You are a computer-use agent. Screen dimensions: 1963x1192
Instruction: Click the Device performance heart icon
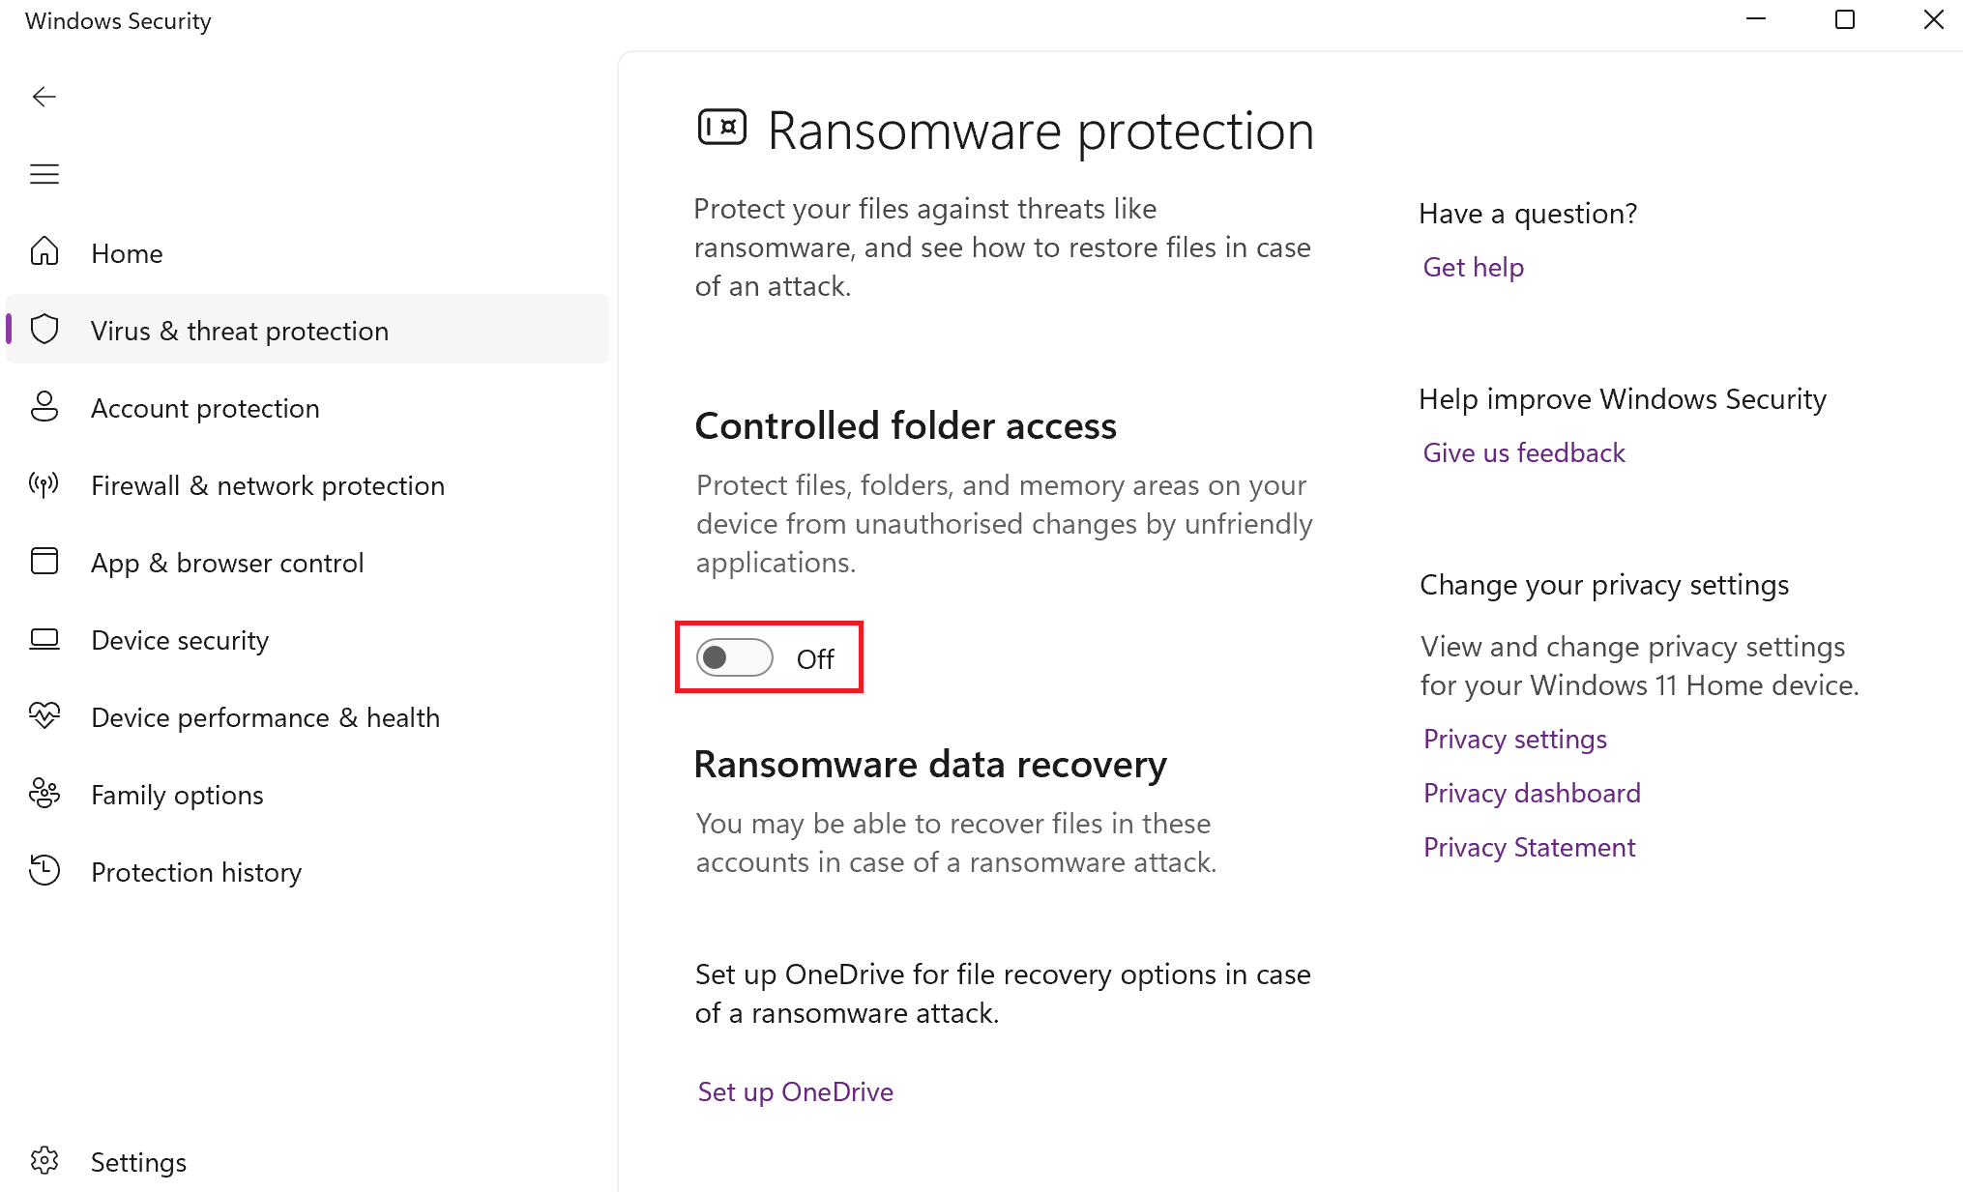(44, 716)
